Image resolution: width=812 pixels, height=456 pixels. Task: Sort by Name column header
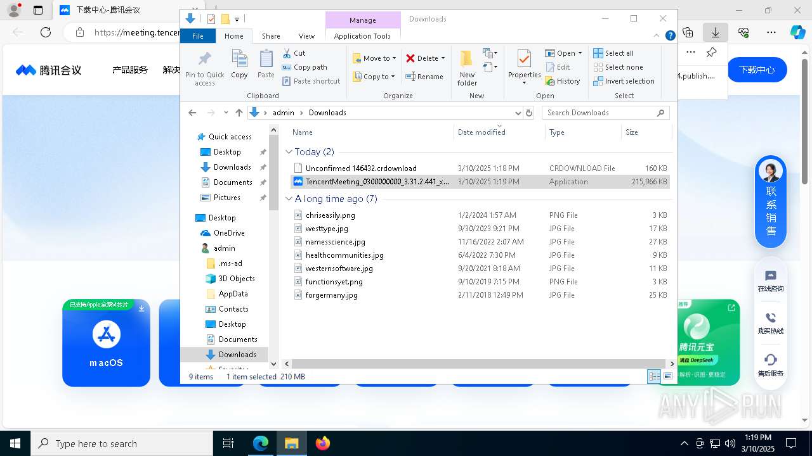(x=371, y=132)
